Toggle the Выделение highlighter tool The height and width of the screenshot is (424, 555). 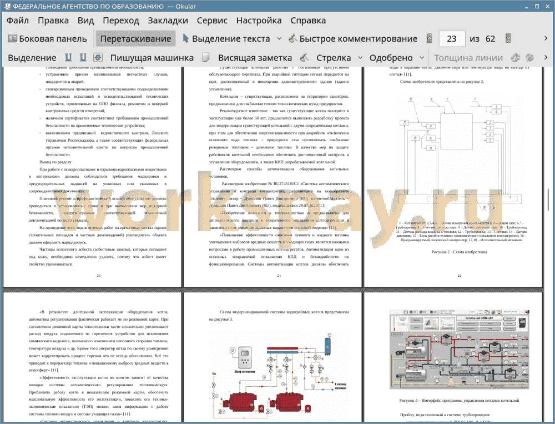point(32,58)
